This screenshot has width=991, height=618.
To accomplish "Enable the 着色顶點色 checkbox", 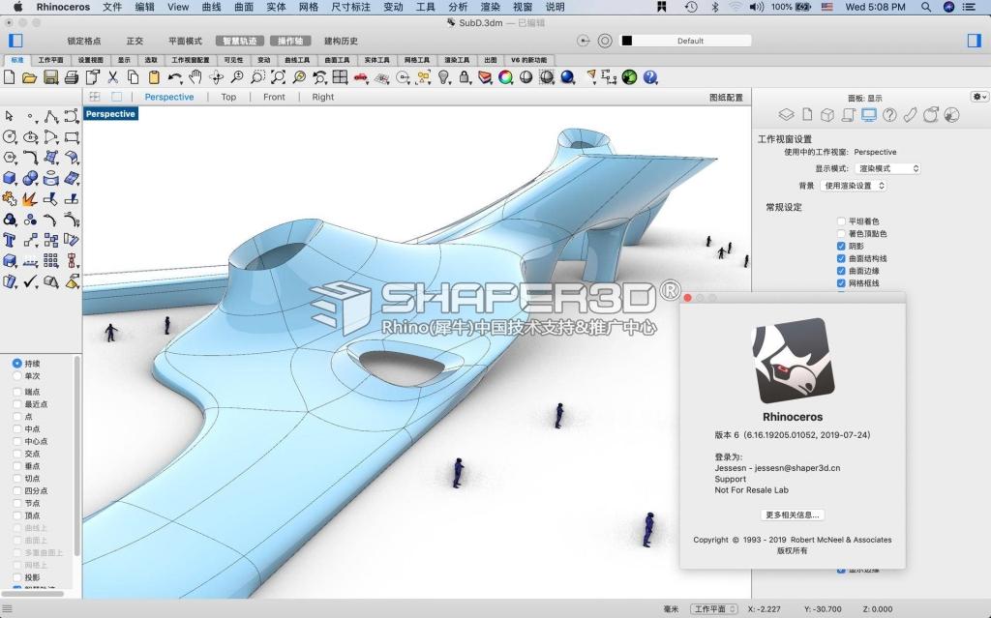I will tap(841, 234).
